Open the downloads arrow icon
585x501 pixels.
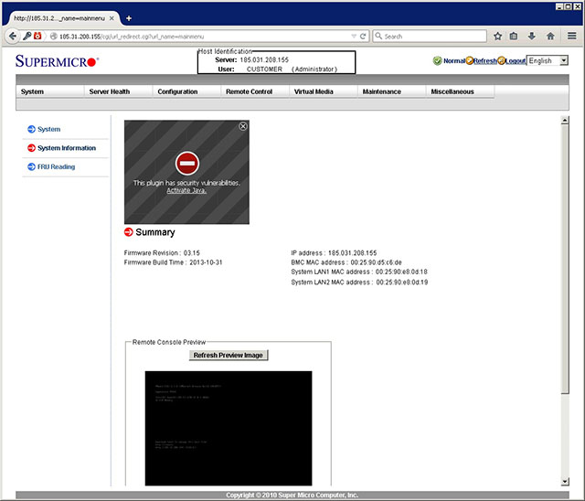pyautogui.click(x=532, y=37)
